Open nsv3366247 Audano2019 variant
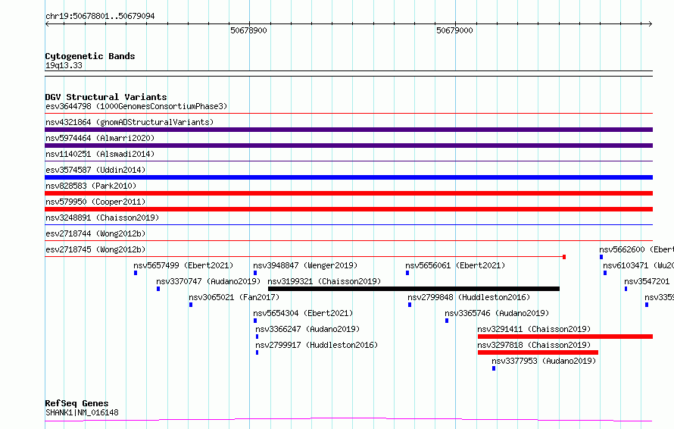This screenshot has width=674, height=429. [x=307, y=329]
